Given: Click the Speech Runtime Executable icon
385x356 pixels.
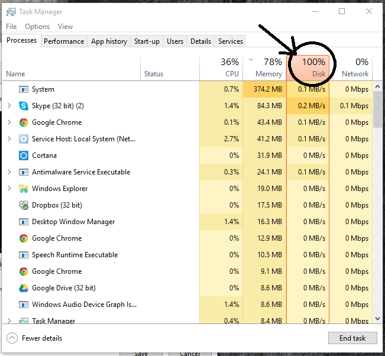Looking at the screenshot, I should (24, 255).
